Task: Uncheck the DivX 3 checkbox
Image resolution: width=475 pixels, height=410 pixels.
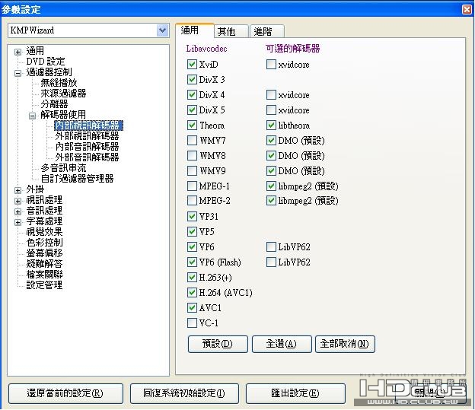Action: click(x=192, y=79)
